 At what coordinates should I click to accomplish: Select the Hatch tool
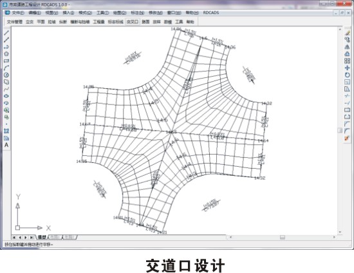6,131
